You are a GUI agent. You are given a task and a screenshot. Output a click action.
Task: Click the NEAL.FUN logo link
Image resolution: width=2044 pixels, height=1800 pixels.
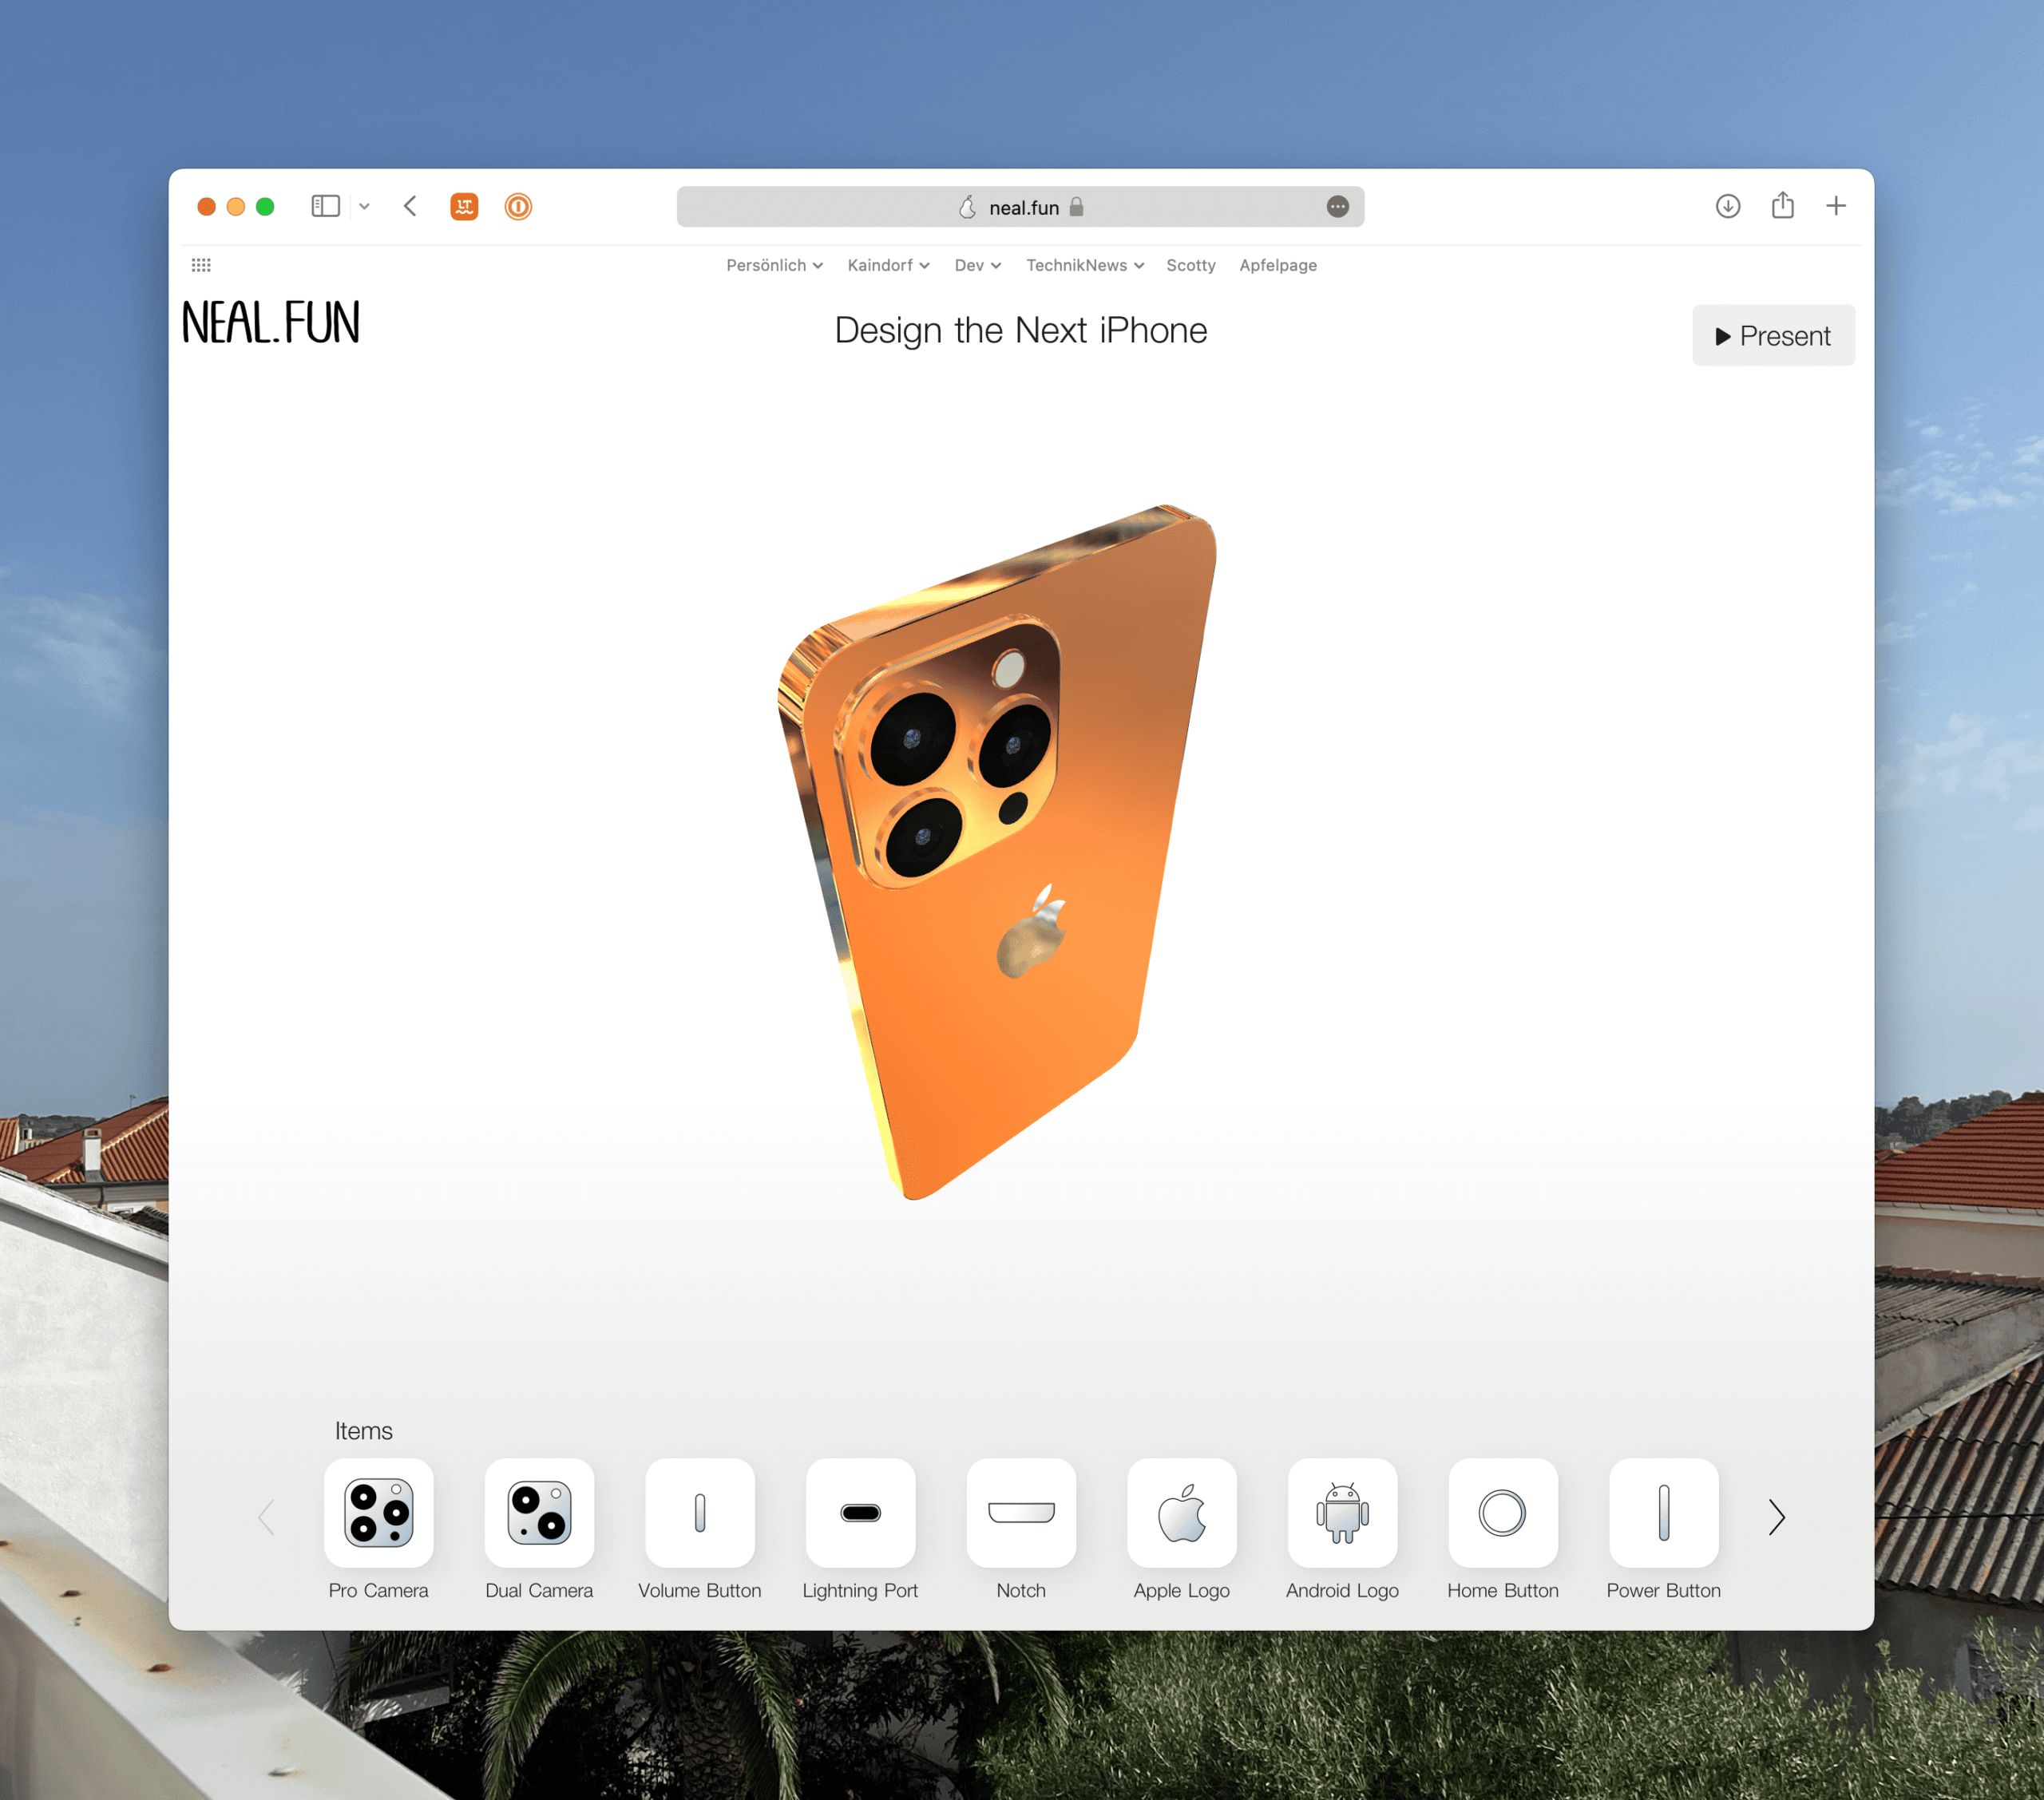point(267,322)
